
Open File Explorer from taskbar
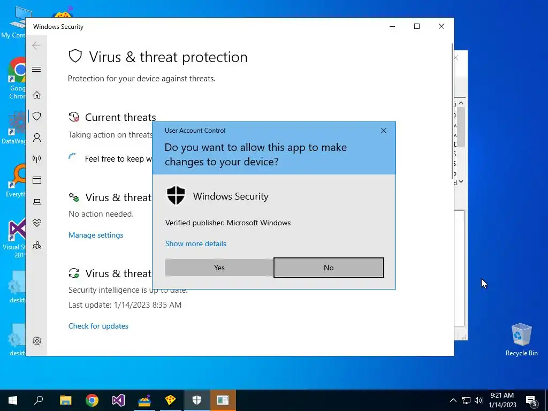tap(65, 400)
